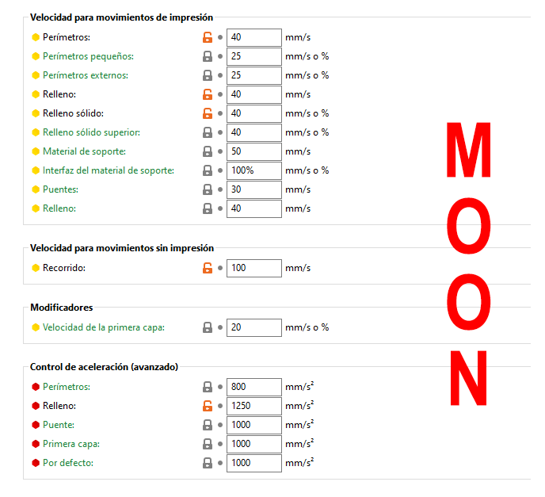Image resolution: width=545 pixels, height=497 pixels.
Task: Click the orange padlock beside the 1250 mm/s² Relleno acceleration
Action: coord(208,406)
